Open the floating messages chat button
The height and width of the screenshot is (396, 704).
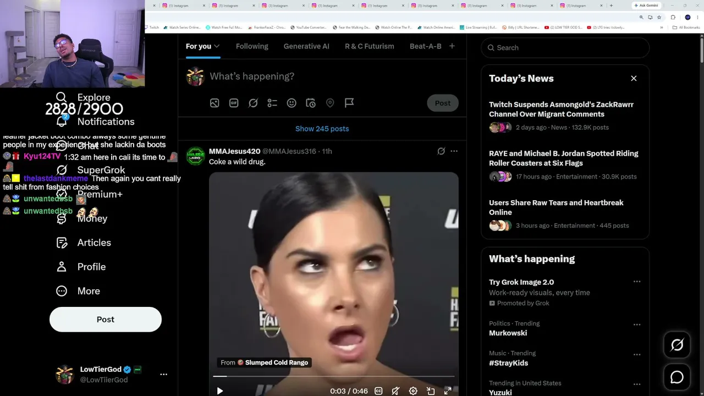pyautogui.click(x=677, y=377)
